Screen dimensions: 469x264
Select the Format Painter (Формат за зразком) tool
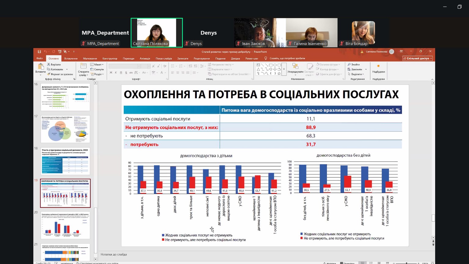[49, 74]
